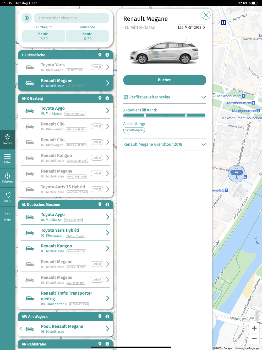The width and height of the screenshot is (262, 350).
Task: Click the Maxmonument, München map label
Action: pos(241,118)
